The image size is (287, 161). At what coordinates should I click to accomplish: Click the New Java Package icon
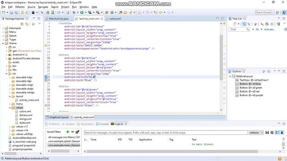click(x=107, y=13)
